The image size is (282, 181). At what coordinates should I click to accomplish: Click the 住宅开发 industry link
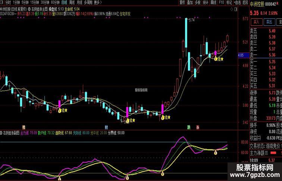[x=125, y=14]
